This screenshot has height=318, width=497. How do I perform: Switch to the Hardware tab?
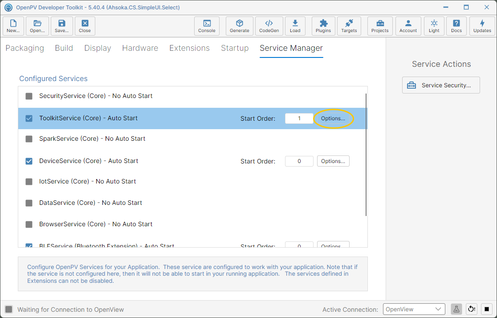pos(140,48)
